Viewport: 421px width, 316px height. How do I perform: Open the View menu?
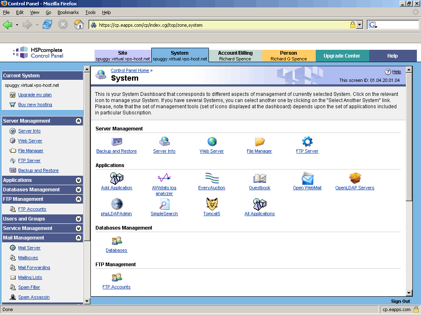coord(35,12)
